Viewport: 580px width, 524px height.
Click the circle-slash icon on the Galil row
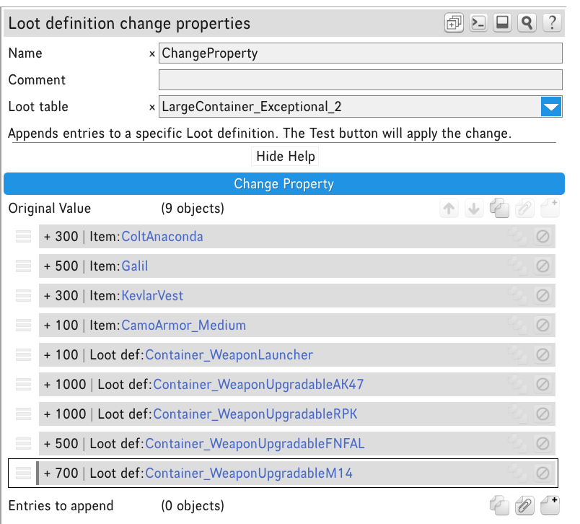click(x=542, y=266)
